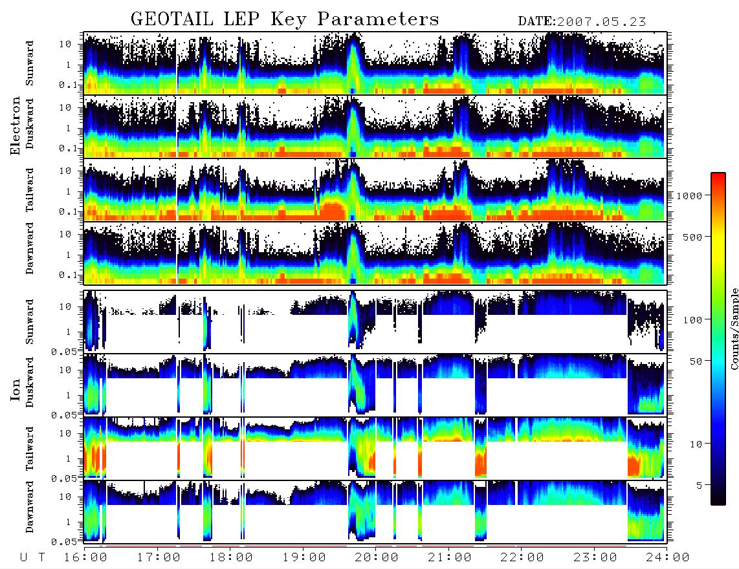The width and height of the screenshot is (739, 569).
Task: Click the "18:00" time tick label
Action: (x=231, y=557)
